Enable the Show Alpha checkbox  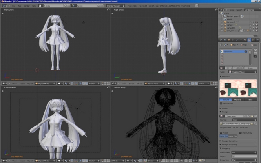pos(221,104)
